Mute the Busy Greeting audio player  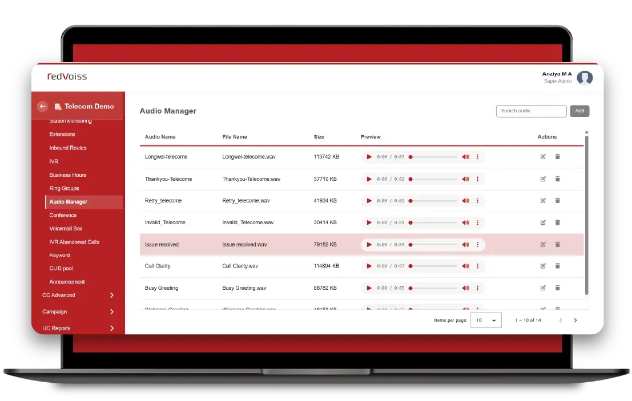tap(465, 288)
